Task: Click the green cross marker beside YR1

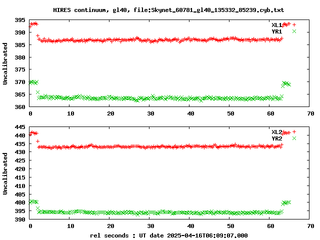Action: point(294,31)
